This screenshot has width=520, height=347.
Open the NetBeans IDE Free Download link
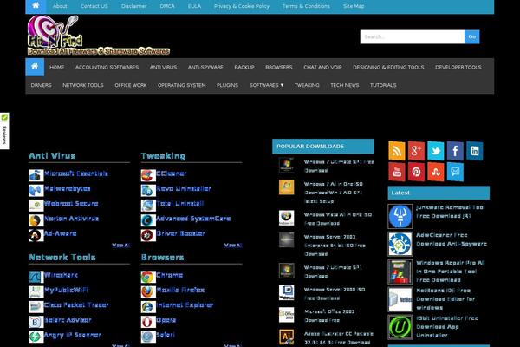(x=445, y=298)
